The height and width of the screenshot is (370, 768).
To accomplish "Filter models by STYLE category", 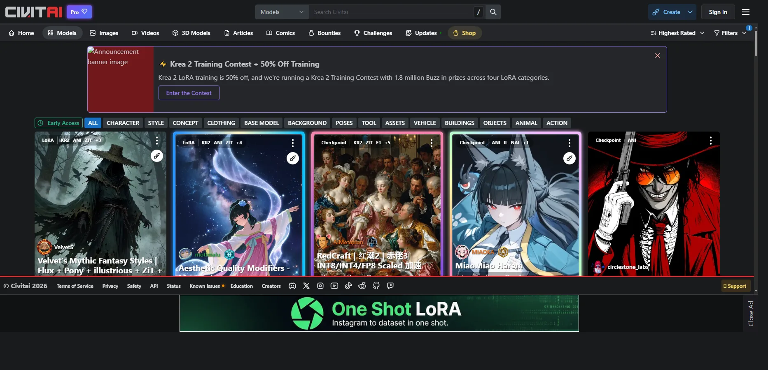I will pos(156,123).
